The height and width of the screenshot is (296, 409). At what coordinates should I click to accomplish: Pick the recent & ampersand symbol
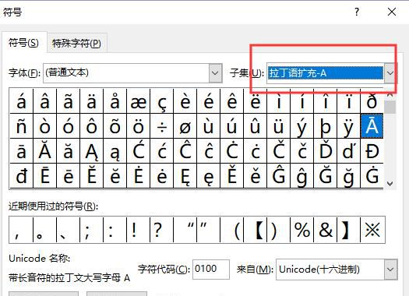tap(326, 230)
